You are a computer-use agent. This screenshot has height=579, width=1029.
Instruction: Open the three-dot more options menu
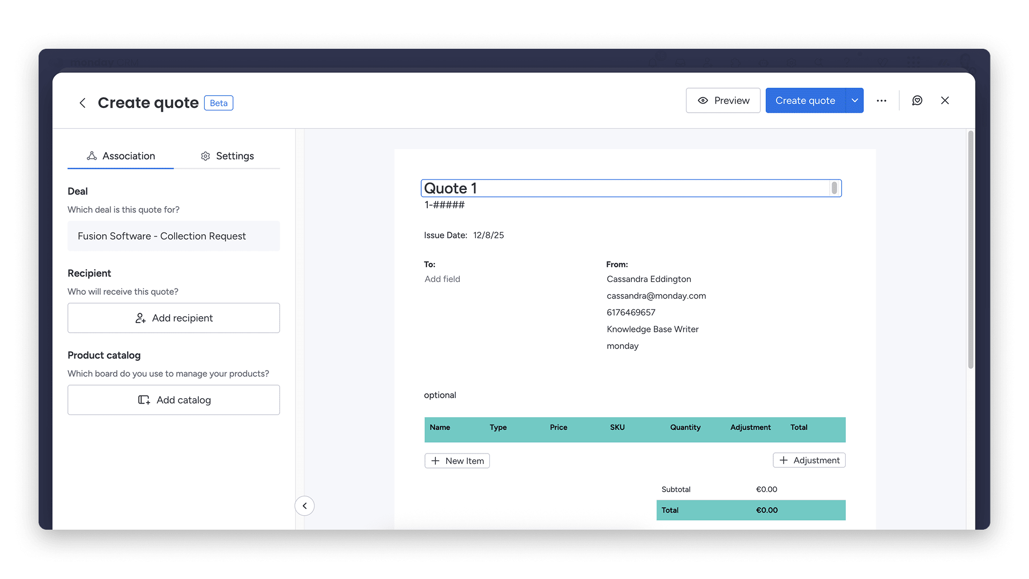882,101
